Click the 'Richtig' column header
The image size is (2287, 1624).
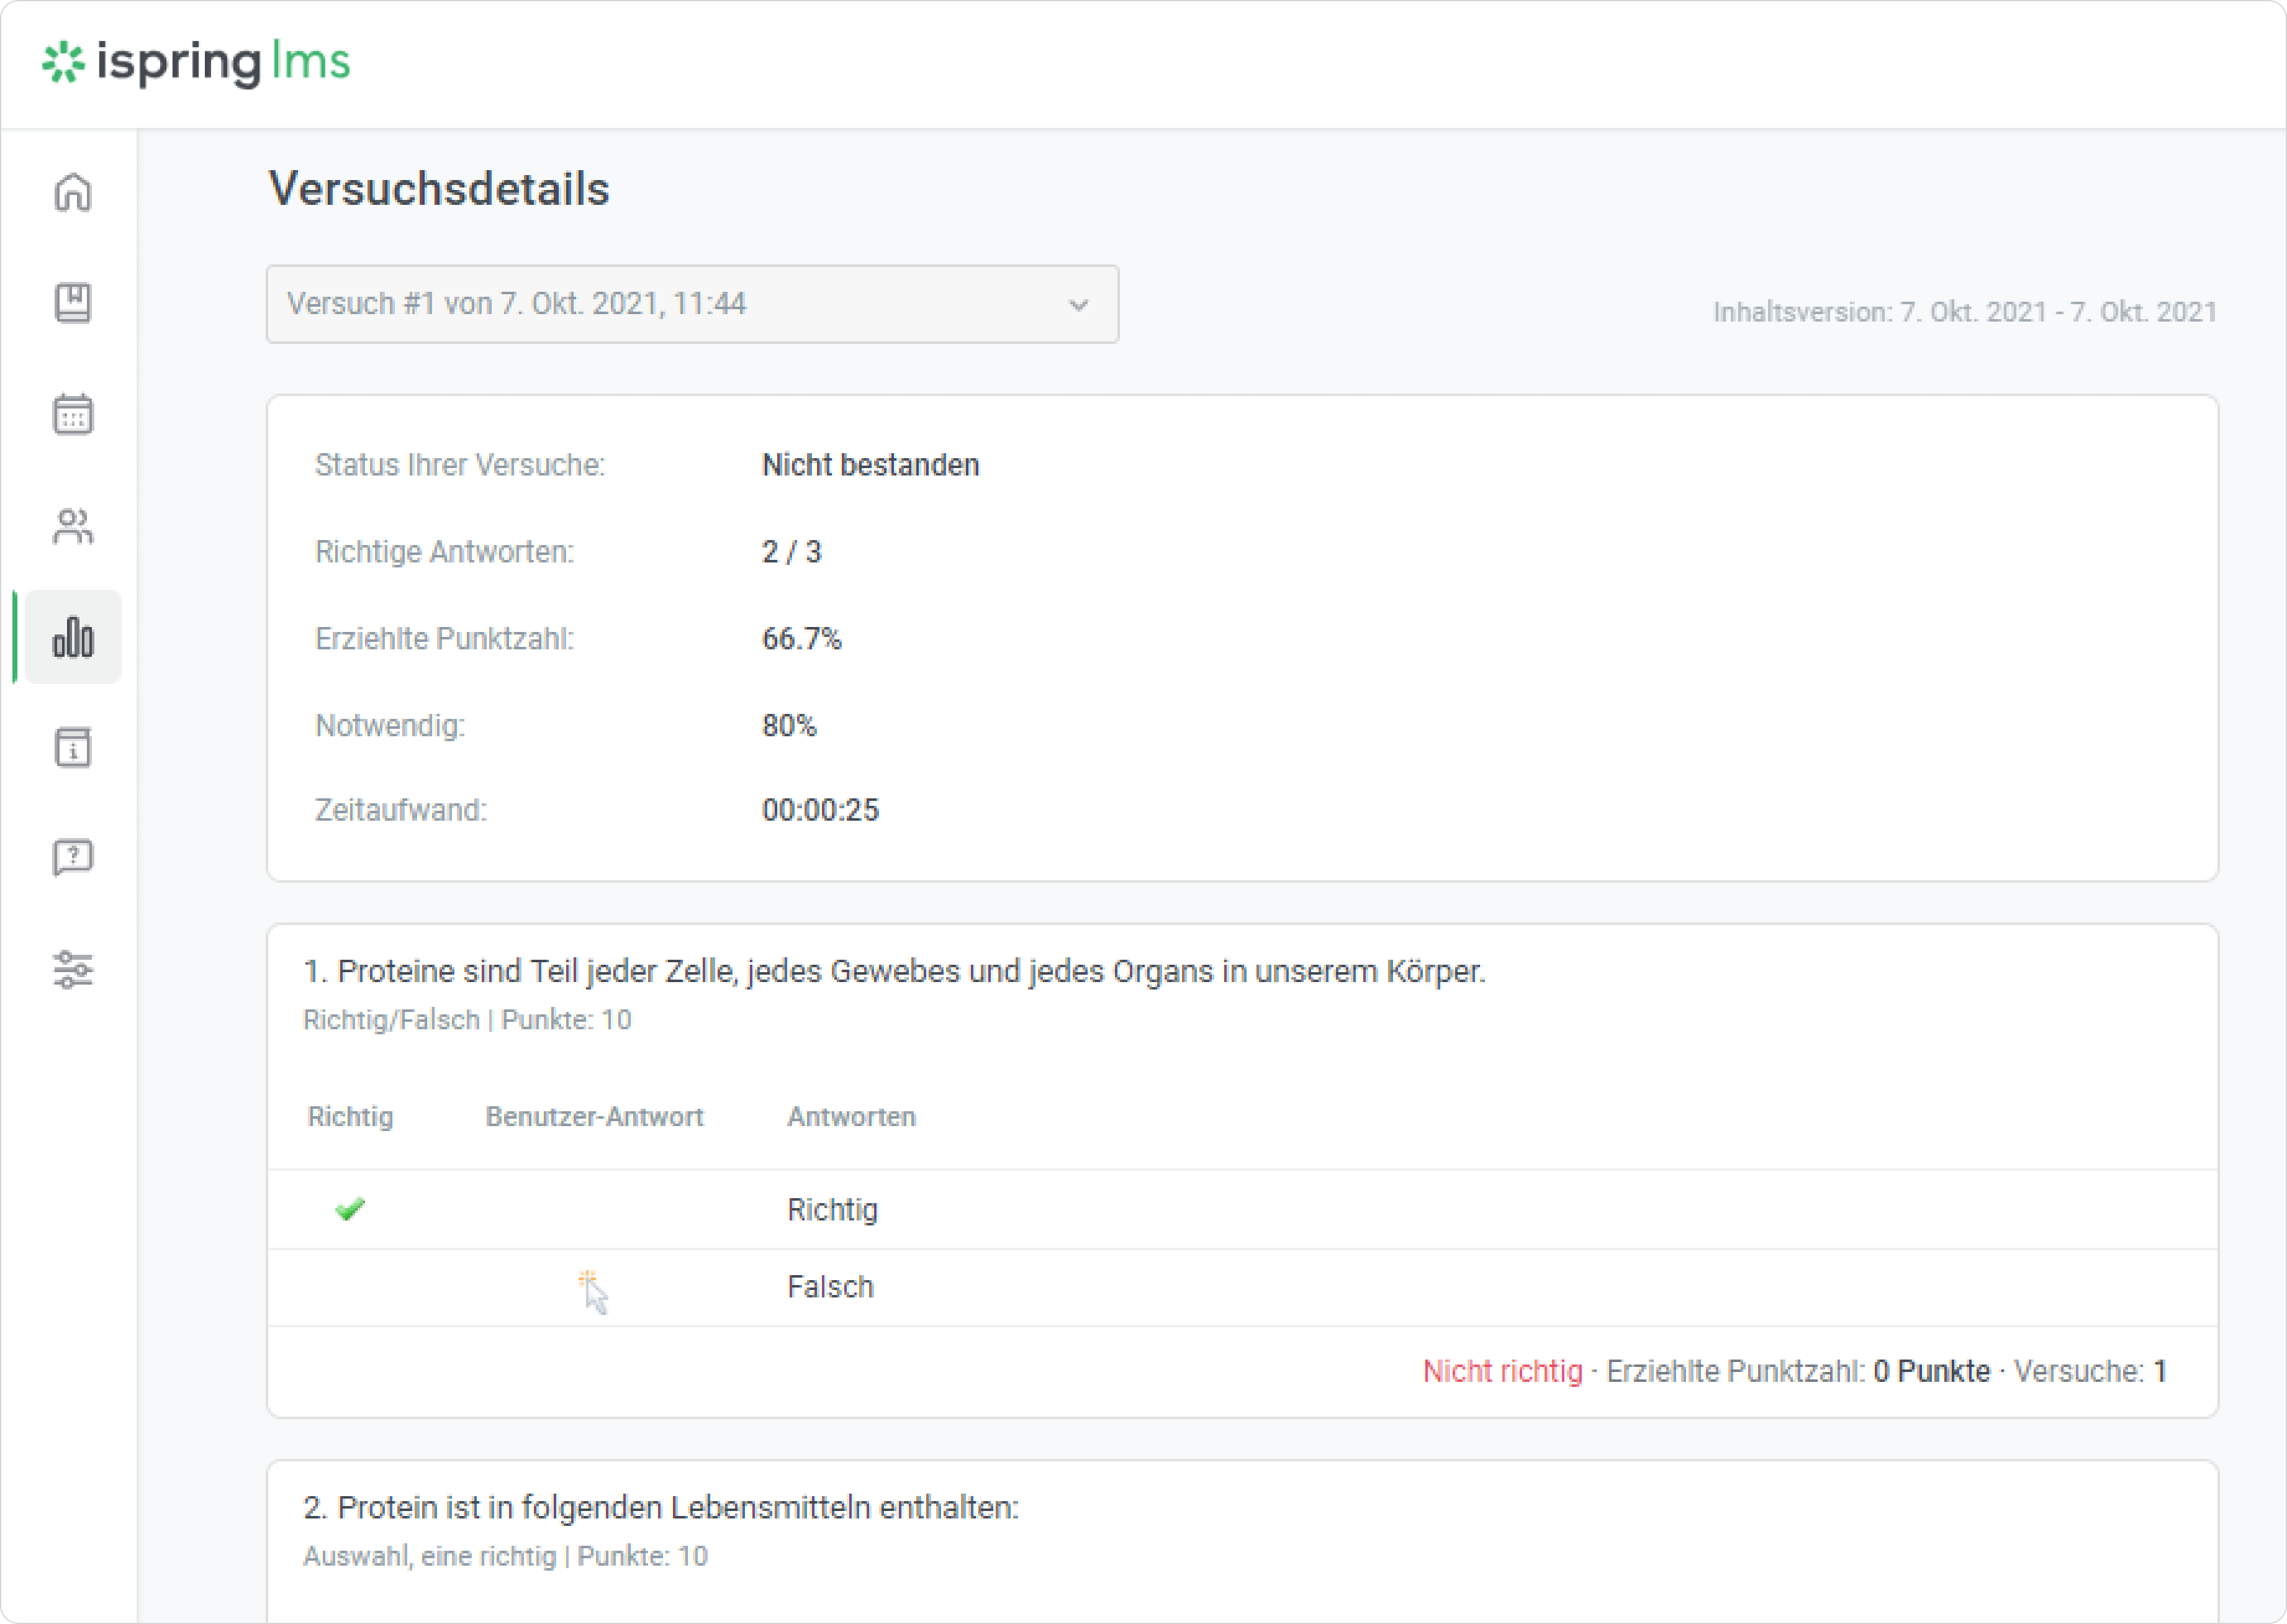[x=350, y=1117]
